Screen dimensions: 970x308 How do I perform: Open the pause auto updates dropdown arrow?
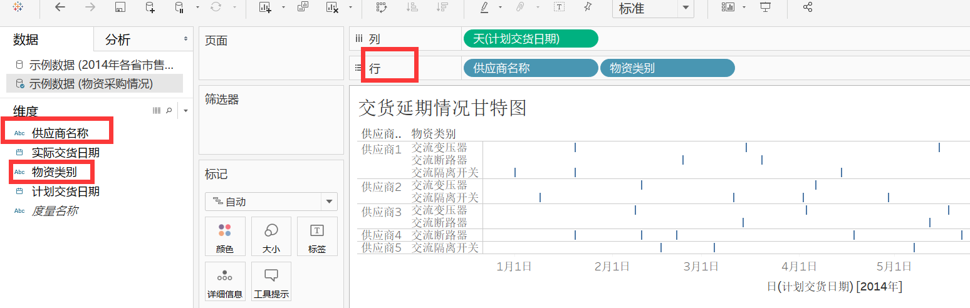coord(197,8)
